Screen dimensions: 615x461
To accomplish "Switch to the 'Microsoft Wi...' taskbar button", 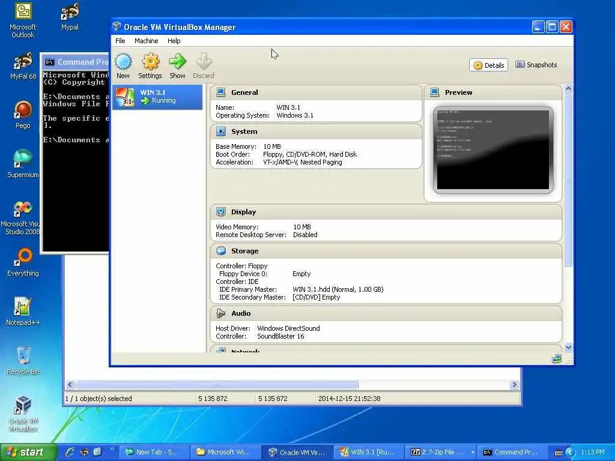I will [225, 452].
